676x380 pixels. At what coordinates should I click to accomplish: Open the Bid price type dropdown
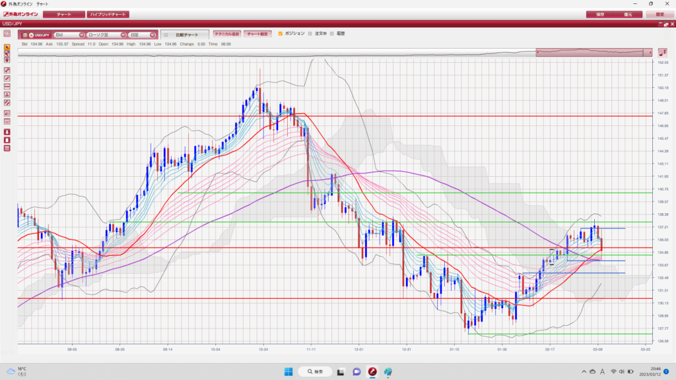pyautogui.click(x=69, y=35)
